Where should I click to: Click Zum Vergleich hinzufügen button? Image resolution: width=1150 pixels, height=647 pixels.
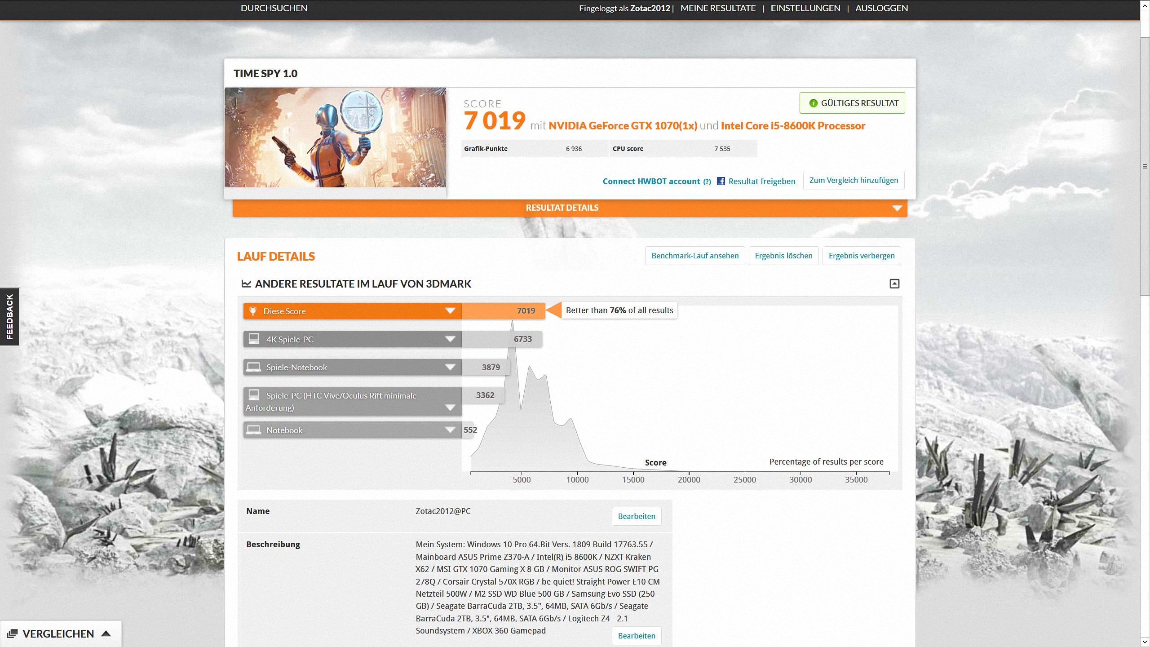(854, 180)
